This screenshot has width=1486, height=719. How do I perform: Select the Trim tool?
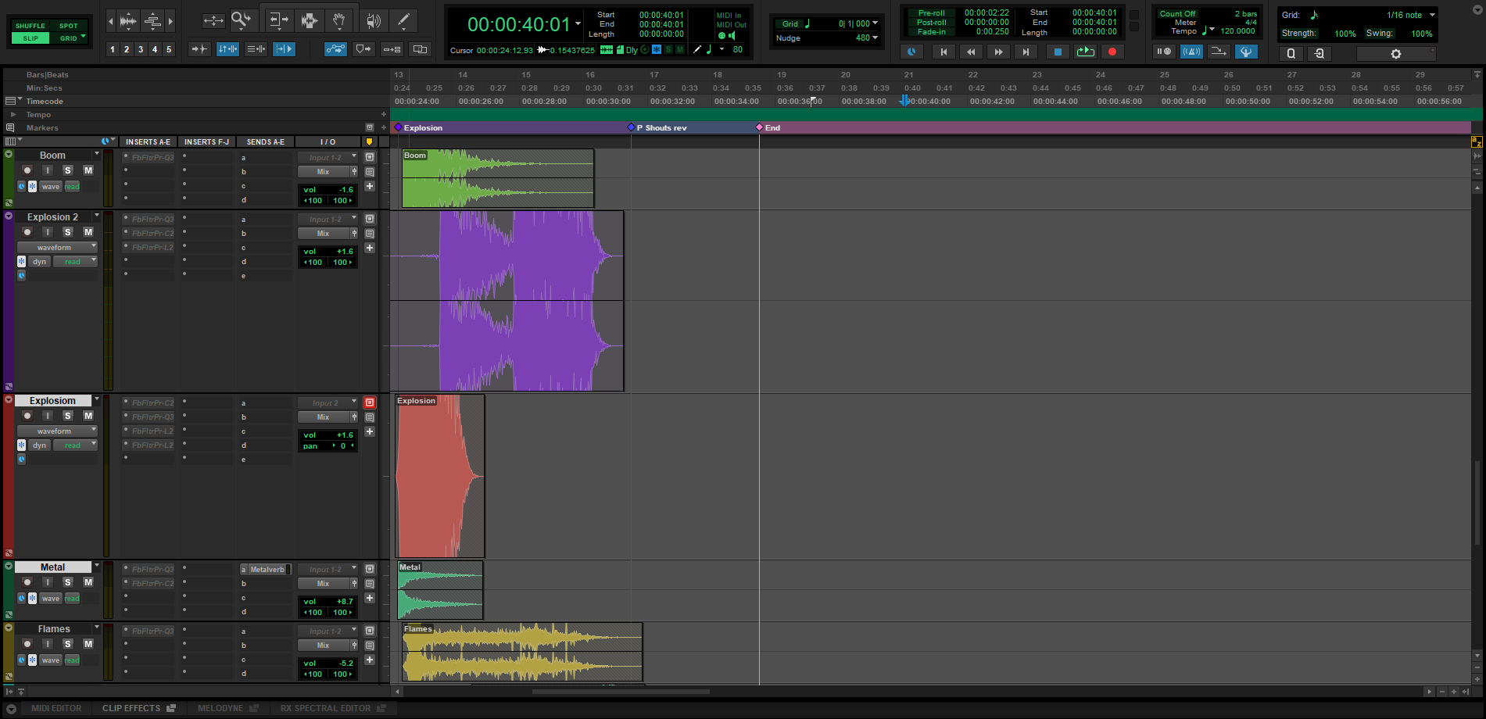point(278,20)
